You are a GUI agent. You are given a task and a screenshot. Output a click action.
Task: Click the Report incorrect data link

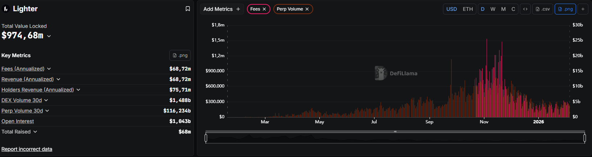[27, 149]
